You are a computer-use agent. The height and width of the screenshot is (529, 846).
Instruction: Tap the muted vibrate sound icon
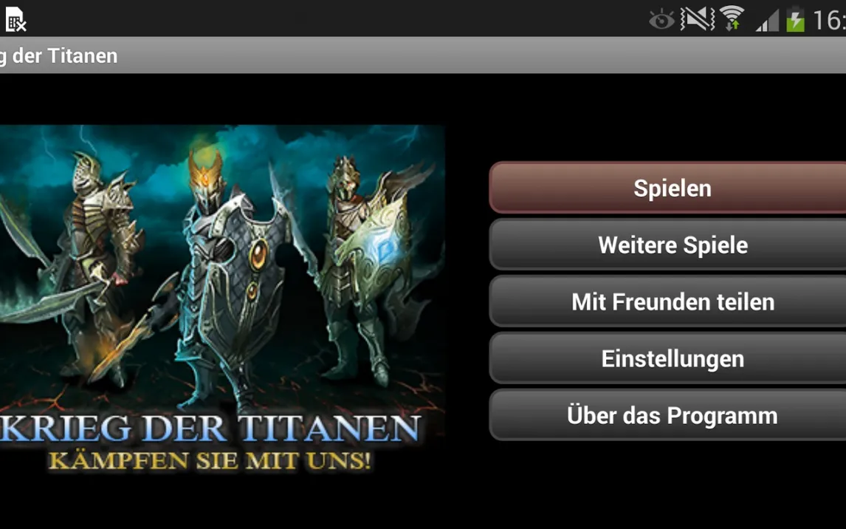coord(697,19)
